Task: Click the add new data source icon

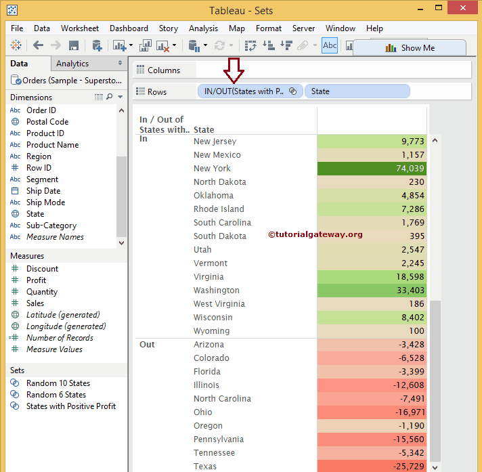Action: point(97,45)
